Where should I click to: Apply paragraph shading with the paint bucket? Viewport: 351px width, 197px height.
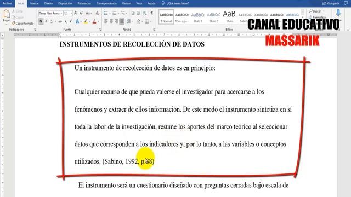pos(138,21)
